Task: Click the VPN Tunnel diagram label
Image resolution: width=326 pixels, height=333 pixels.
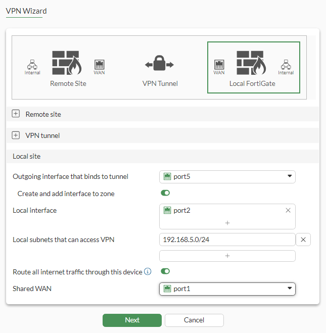Action: [160, 83]
